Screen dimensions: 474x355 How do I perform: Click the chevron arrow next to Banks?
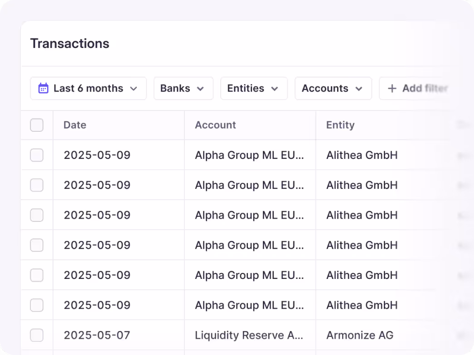point(200,89)
